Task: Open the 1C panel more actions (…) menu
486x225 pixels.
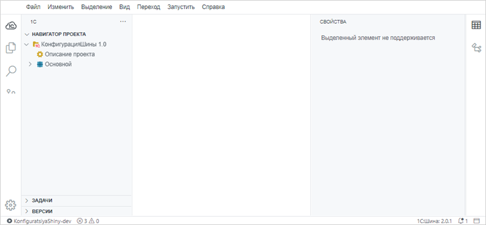Action: pos(123,22)
